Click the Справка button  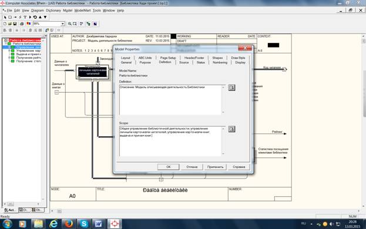click(x=239, y=167)
